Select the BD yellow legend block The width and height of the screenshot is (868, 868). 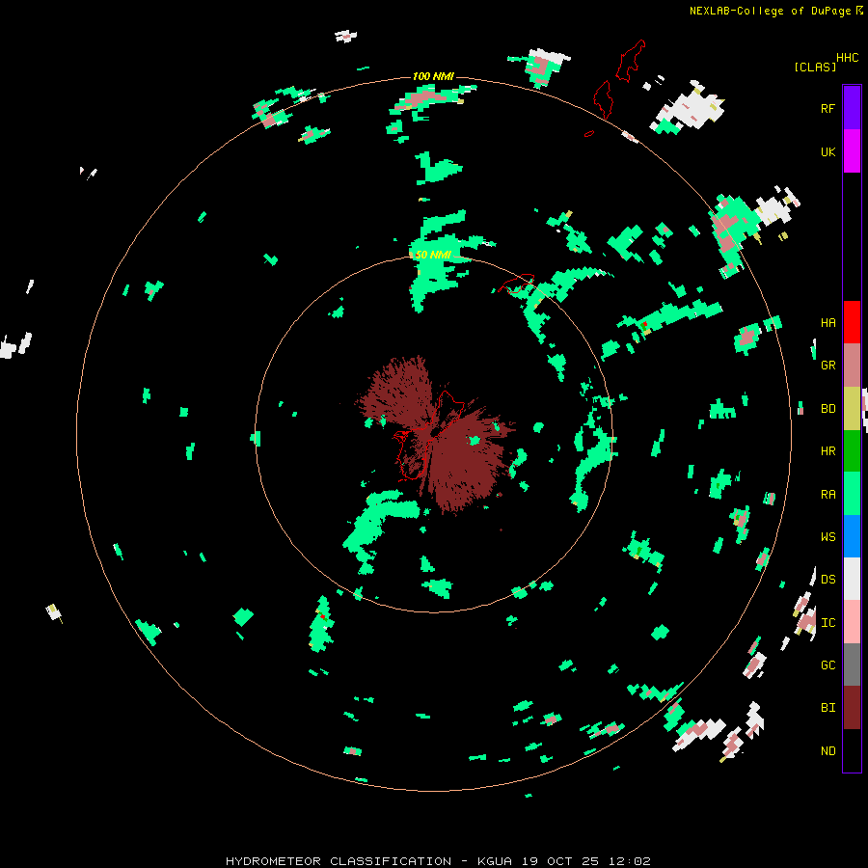pos(852,408)
